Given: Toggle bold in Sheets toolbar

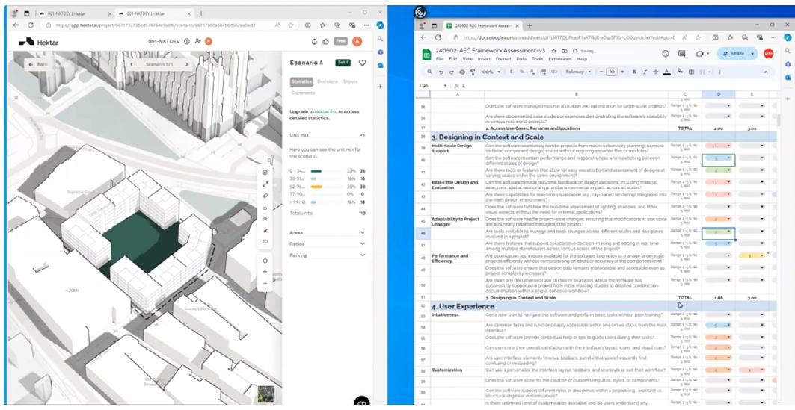Looking at the screenshot, I should click(x=635, y=72).
